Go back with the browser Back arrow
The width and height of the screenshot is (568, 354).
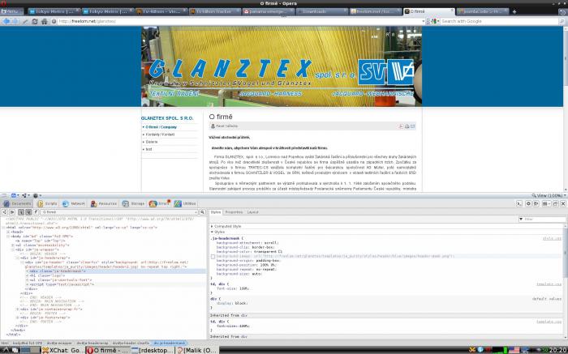pos(6,21)
